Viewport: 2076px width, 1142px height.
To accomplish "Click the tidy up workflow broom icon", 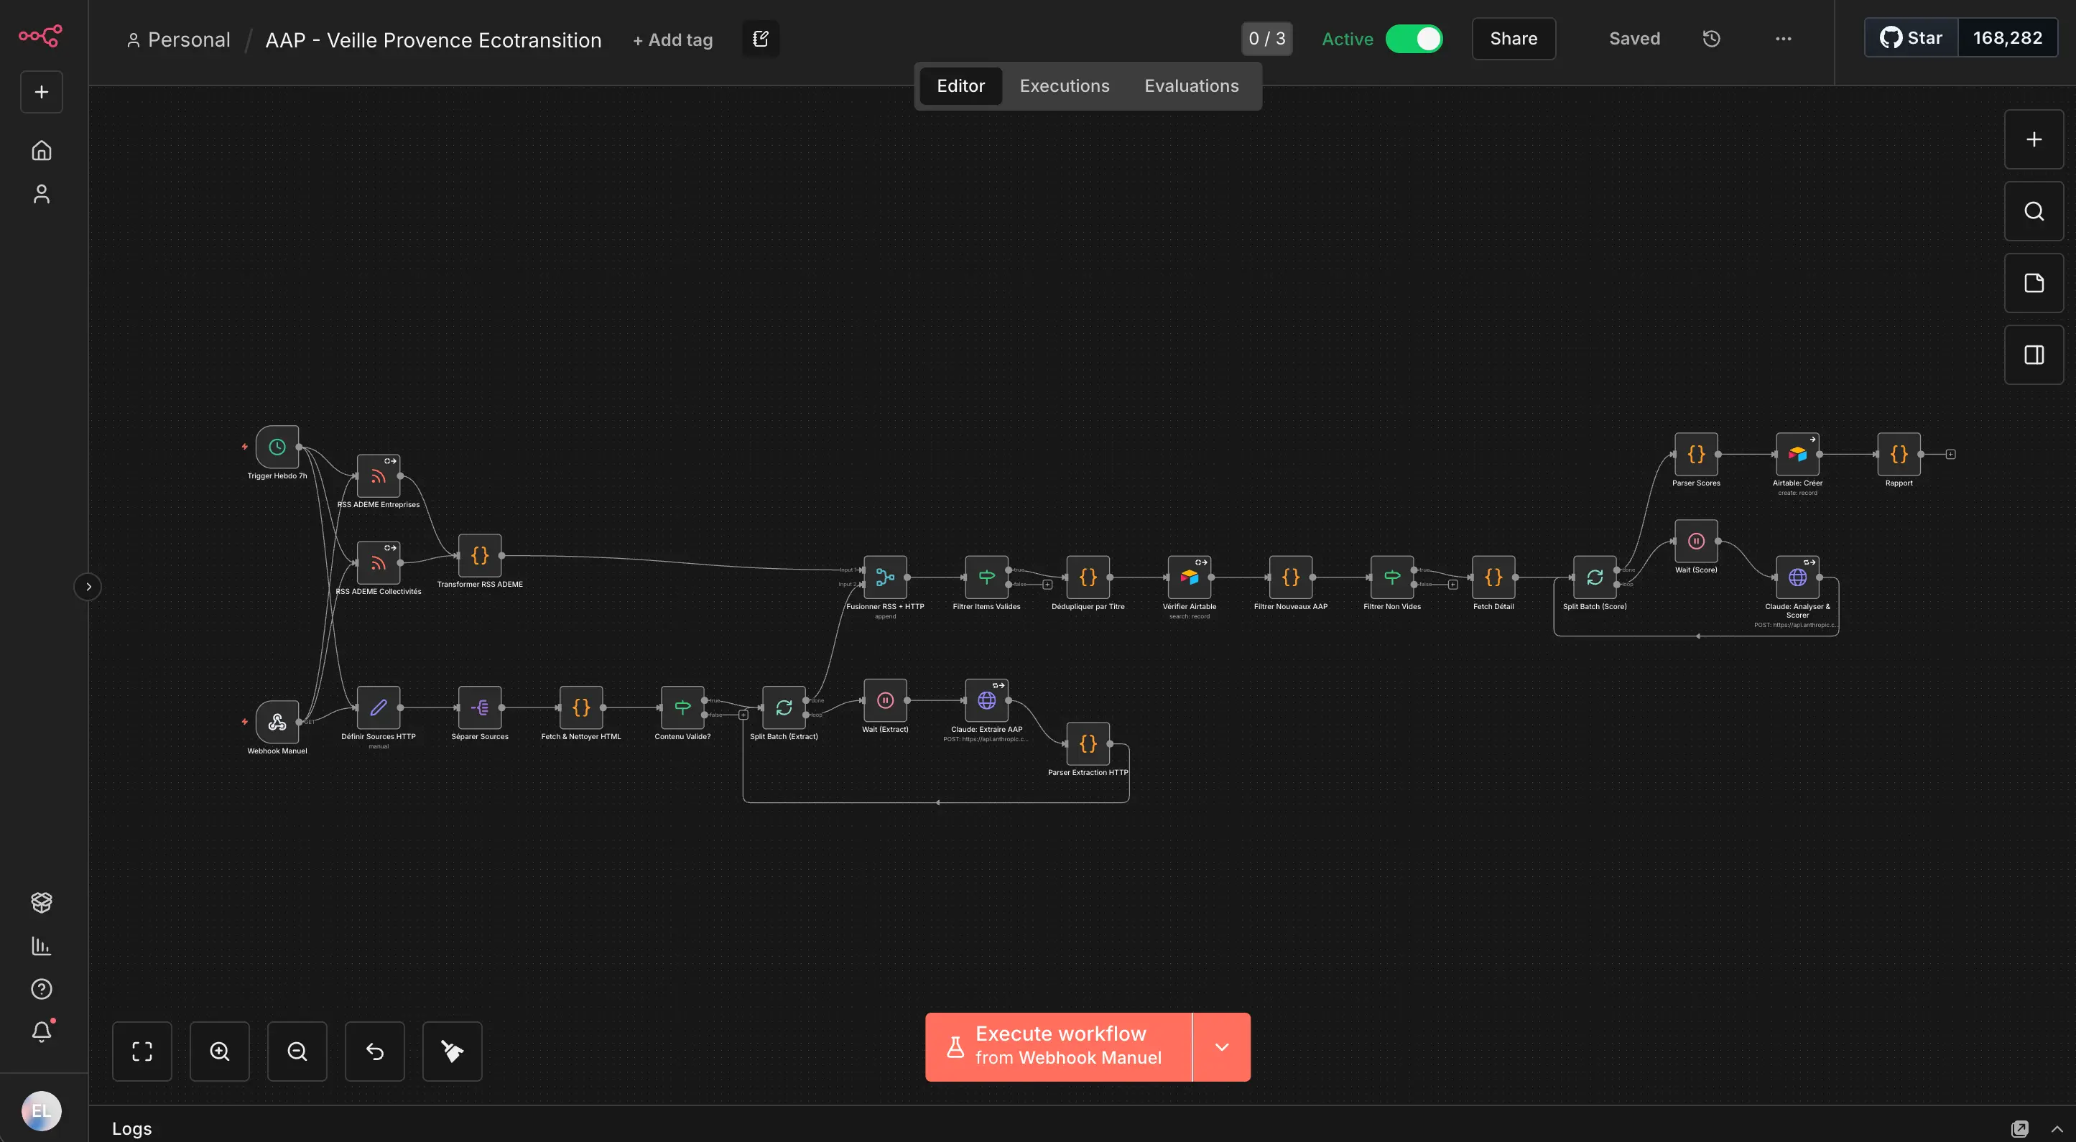I will (x=452, y=1051).
